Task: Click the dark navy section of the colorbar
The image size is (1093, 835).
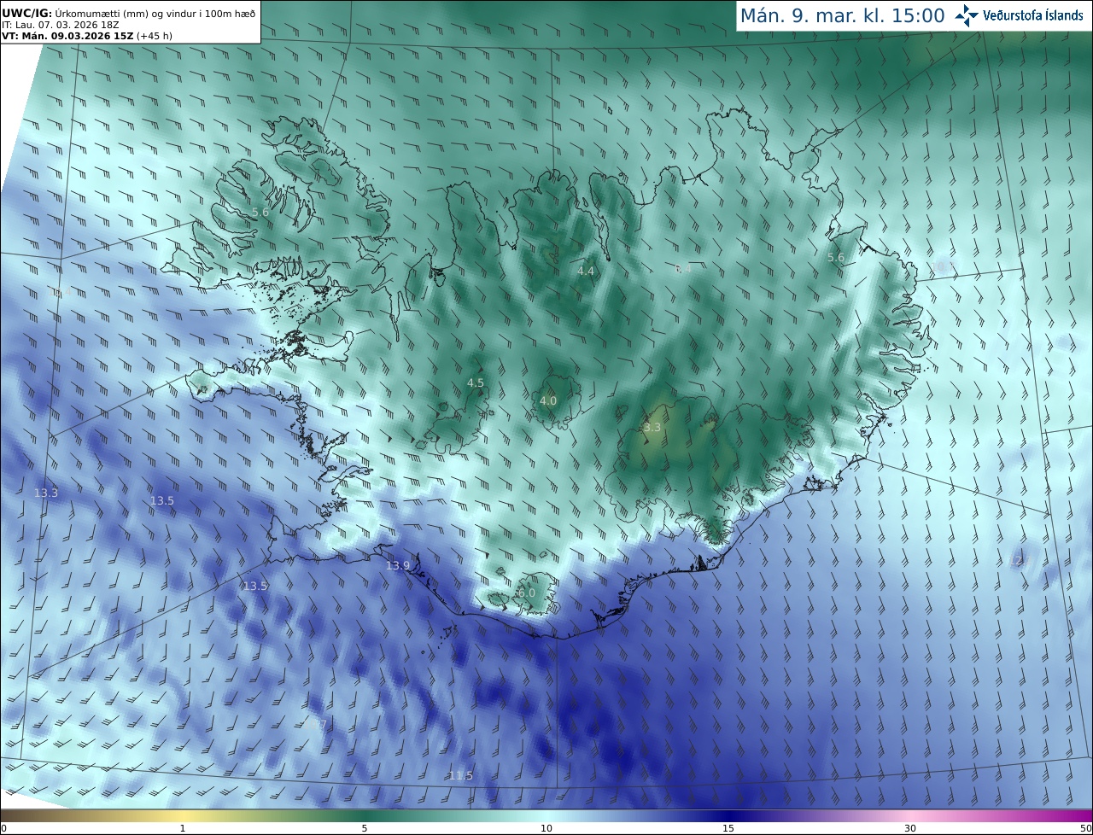Action: coord(728,815)
